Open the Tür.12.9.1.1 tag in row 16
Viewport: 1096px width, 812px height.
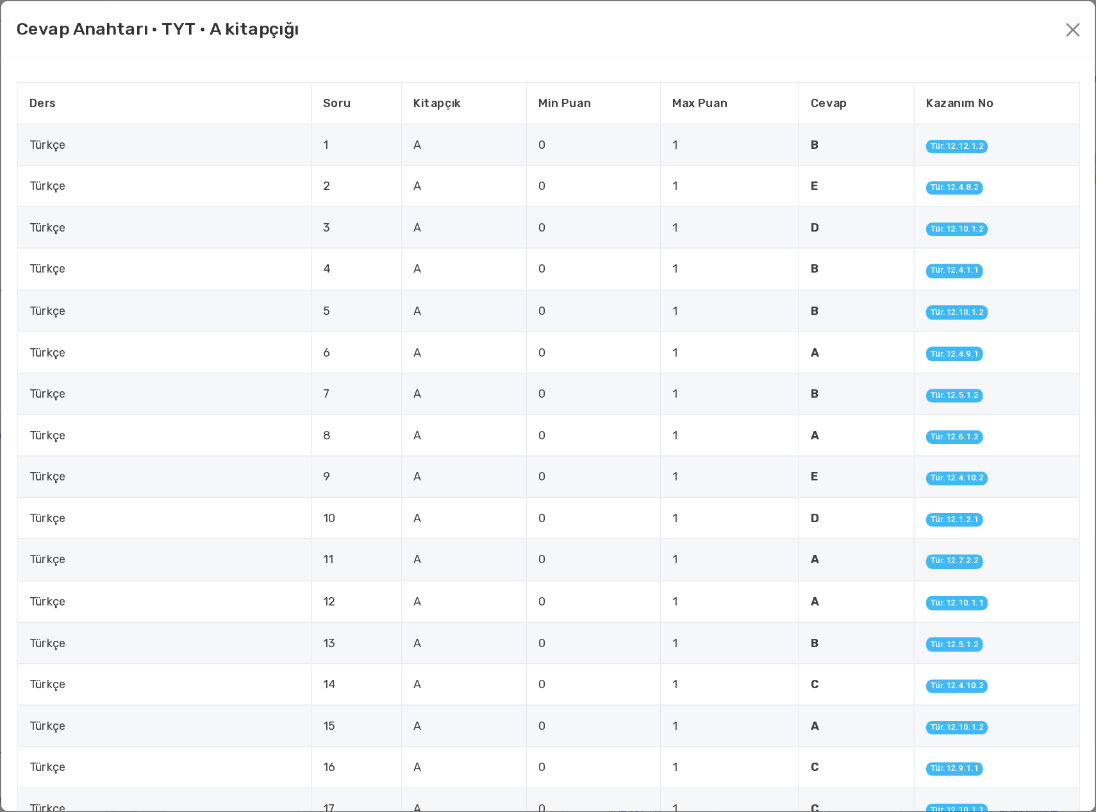click(x=954, y=768)
